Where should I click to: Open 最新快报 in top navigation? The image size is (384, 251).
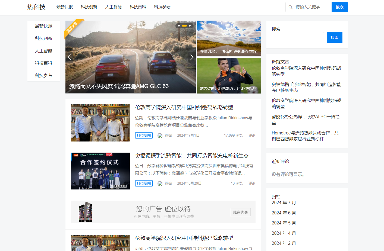(x=65, y=7)
